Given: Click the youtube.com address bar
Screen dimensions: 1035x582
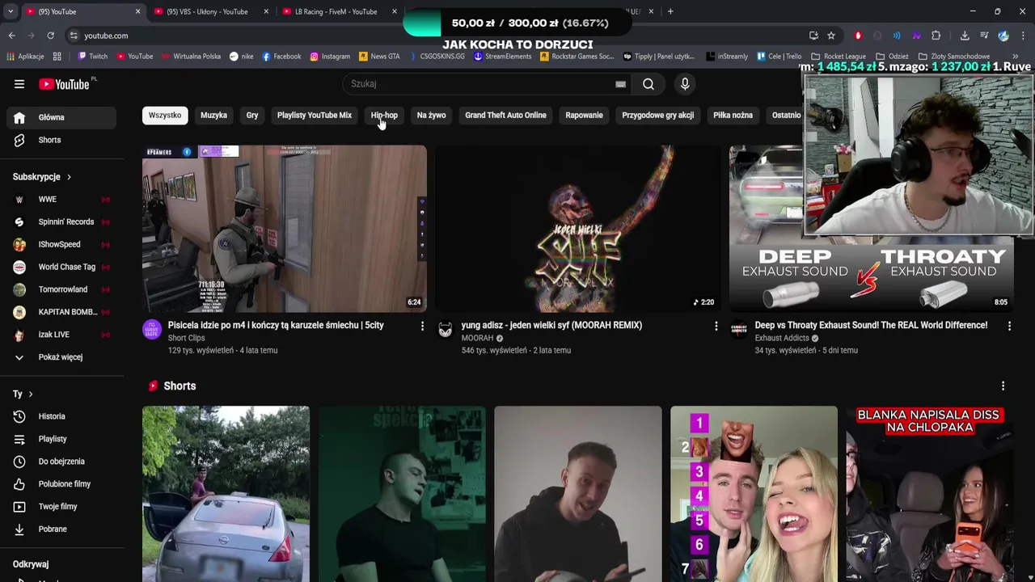Looking at the screenshot, I should point(437,36).
